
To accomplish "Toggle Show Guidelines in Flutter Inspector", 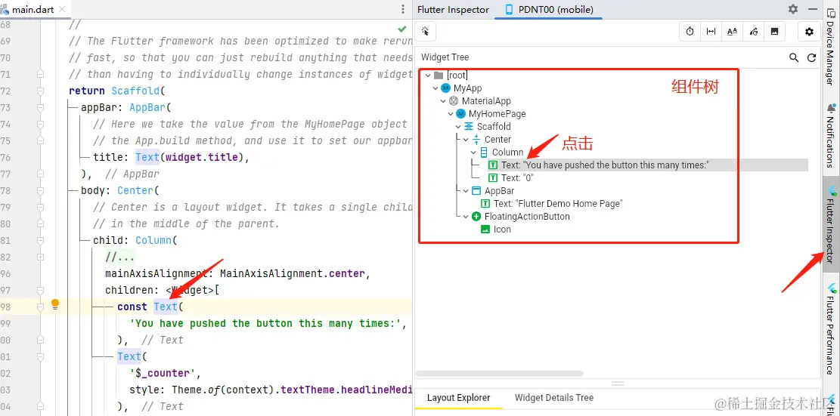I will pos(711,32).
